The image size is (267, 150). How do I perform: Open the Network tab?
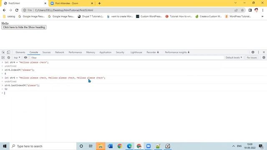(60, 52)
